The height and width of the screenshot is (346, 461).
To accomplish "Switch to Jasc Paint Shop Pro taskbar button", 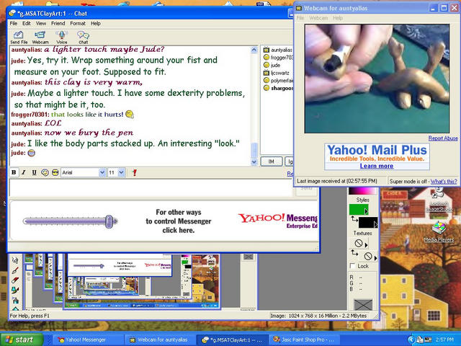I will (303, 340).
